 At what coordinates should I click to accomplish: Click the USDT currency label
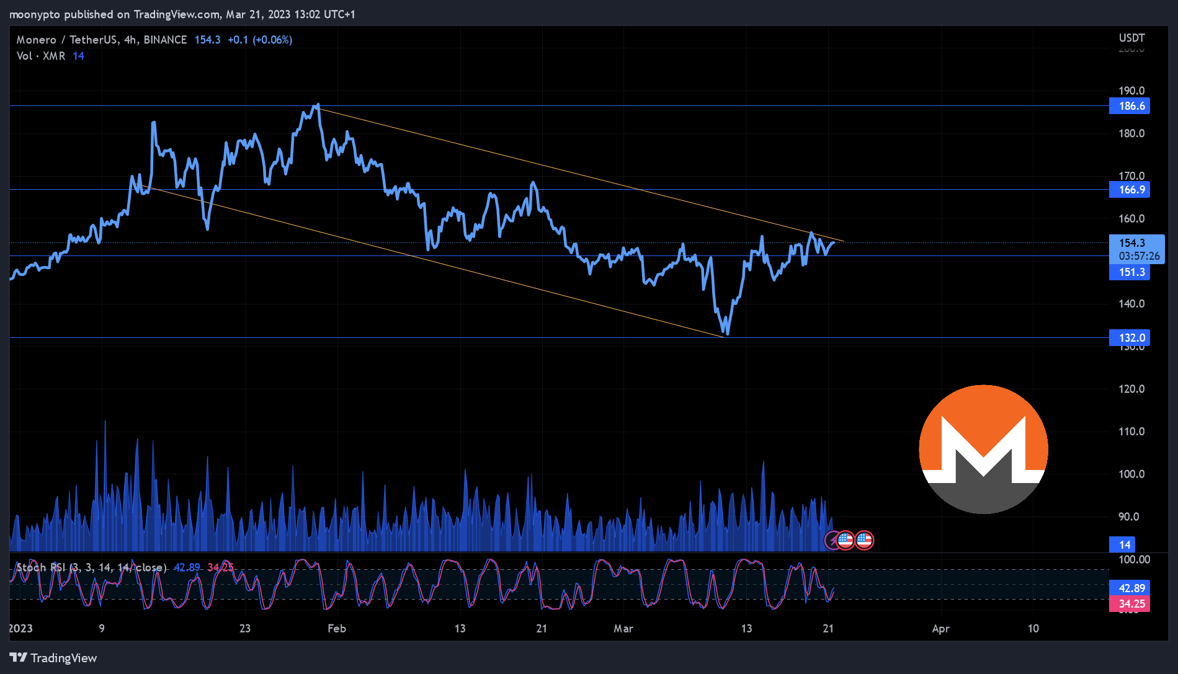[1131, 38]
